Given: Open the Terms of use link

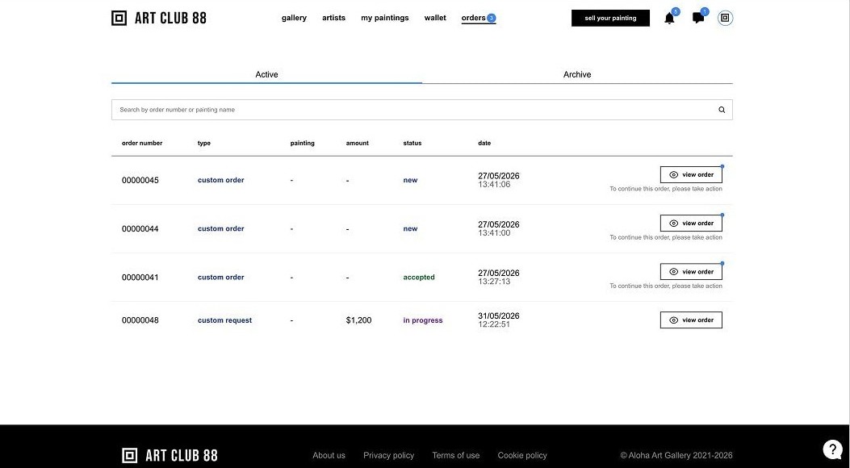Looking at the screenshot, I should coord(456,456).
